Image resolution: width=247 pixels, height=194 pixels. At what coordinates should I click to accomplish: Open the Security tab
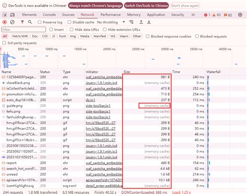tap(178, 15)
